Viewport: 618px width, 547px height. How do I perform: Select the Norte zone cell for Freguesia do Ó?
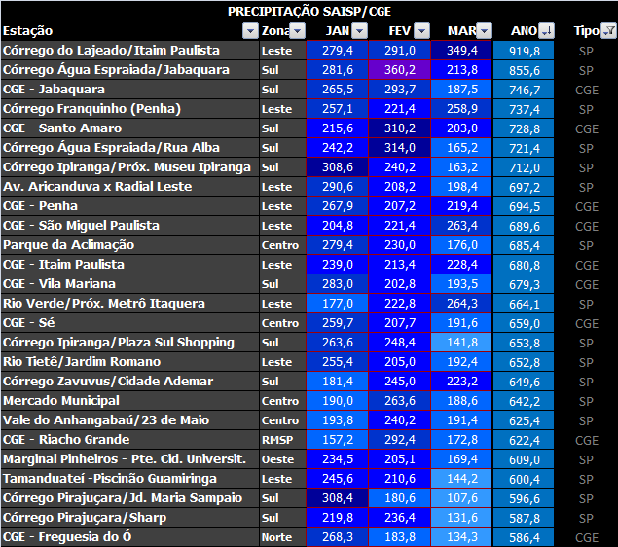pos(278,537)
